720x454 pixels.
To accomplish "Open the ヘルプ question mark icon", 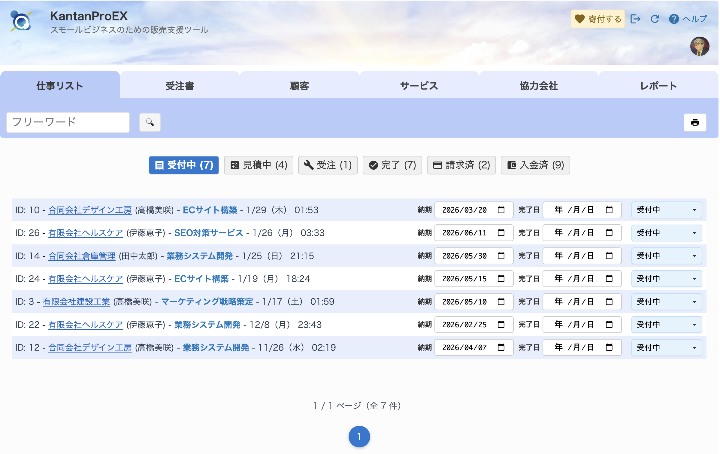I will (x=674, y=19).
